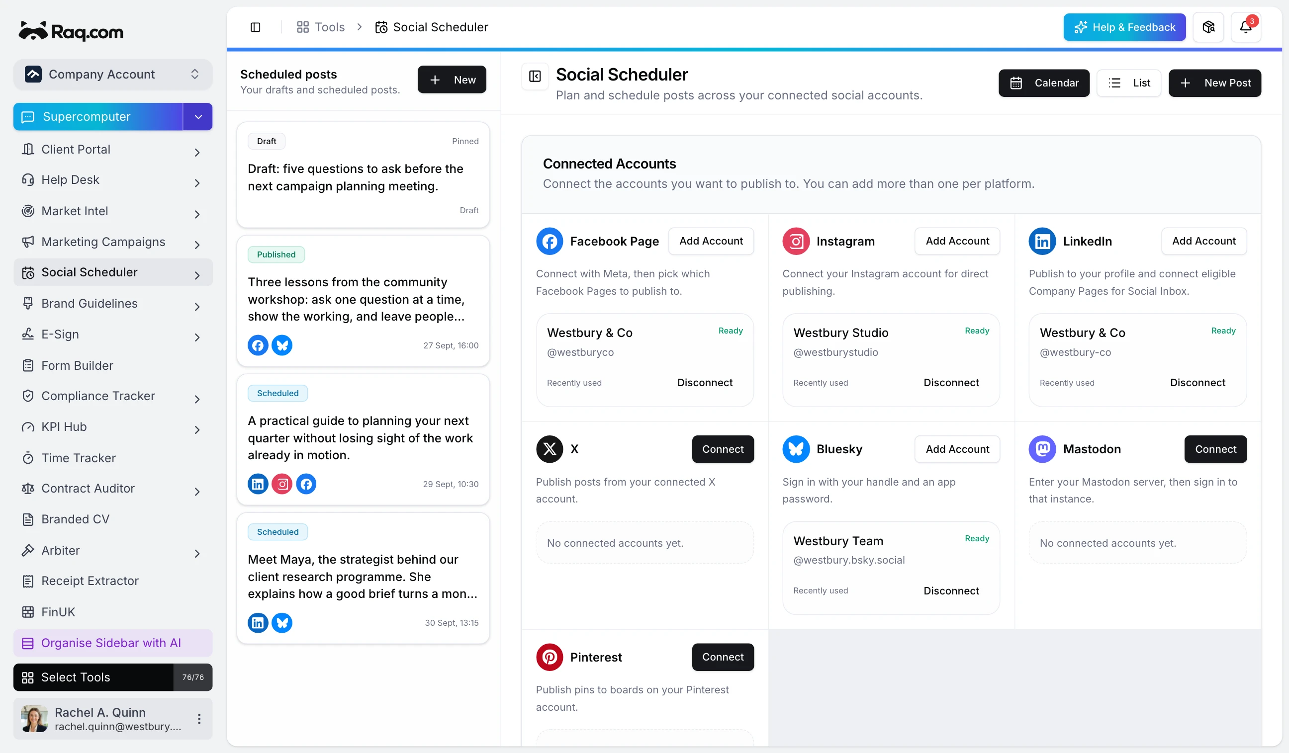Viewport: 1289px width, 753px height.
Task: Open Branded CV in sidebar
Action: coord(112,519)
